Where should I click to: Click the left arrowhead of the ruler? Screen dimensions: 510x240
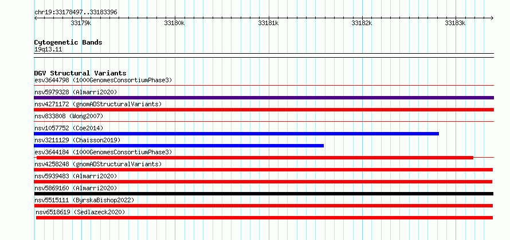pos(36,18)
